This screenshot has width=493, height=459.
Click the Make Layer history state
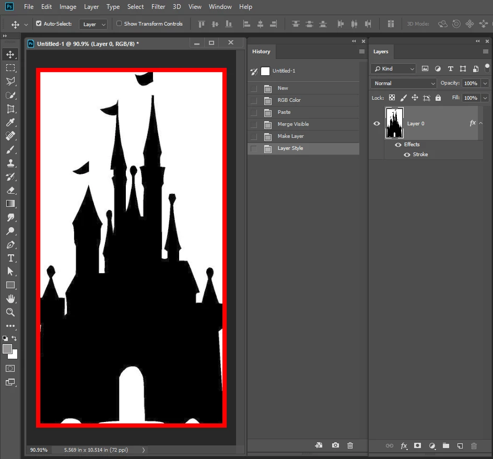click(290, 136)
